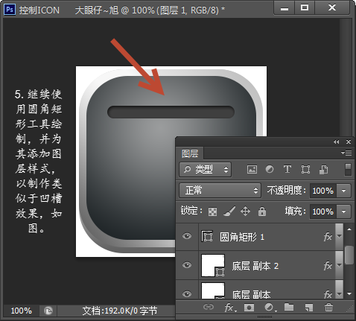Click 底层 副本 2 layer thumbnail
This screenshot has width=356, height=321.
pyautogui.click(x=213, y=265)
